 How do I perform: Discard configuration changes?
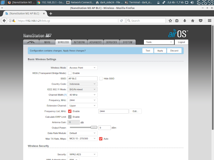(x=174, y=51)
